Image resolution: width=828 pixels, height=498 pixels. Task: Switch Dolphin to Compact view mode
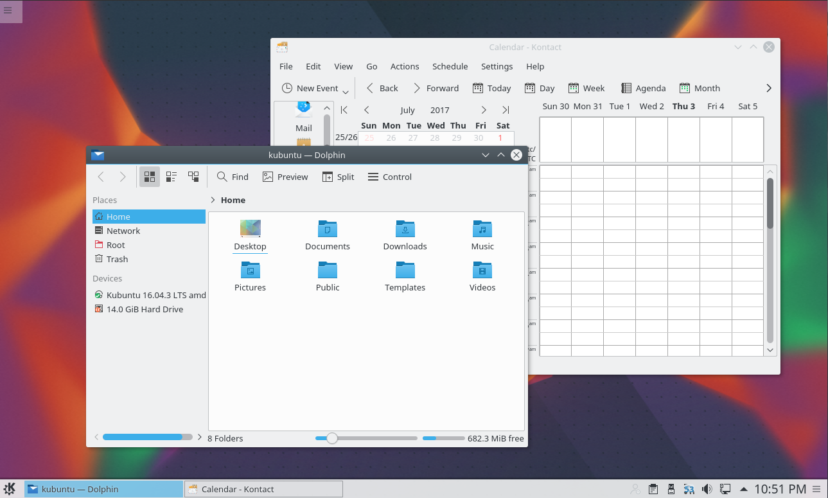(x=172, y=177)
